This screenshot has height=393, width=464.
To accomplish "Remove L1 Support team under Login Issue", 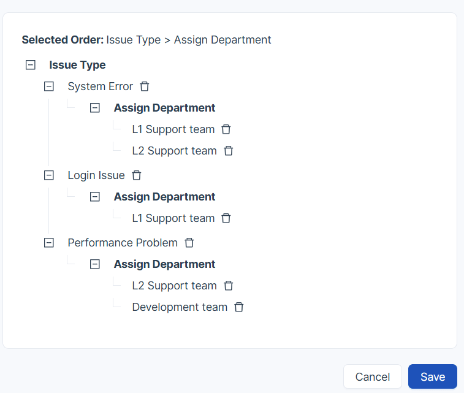I will pyautogui.click(x=226, y=218).
